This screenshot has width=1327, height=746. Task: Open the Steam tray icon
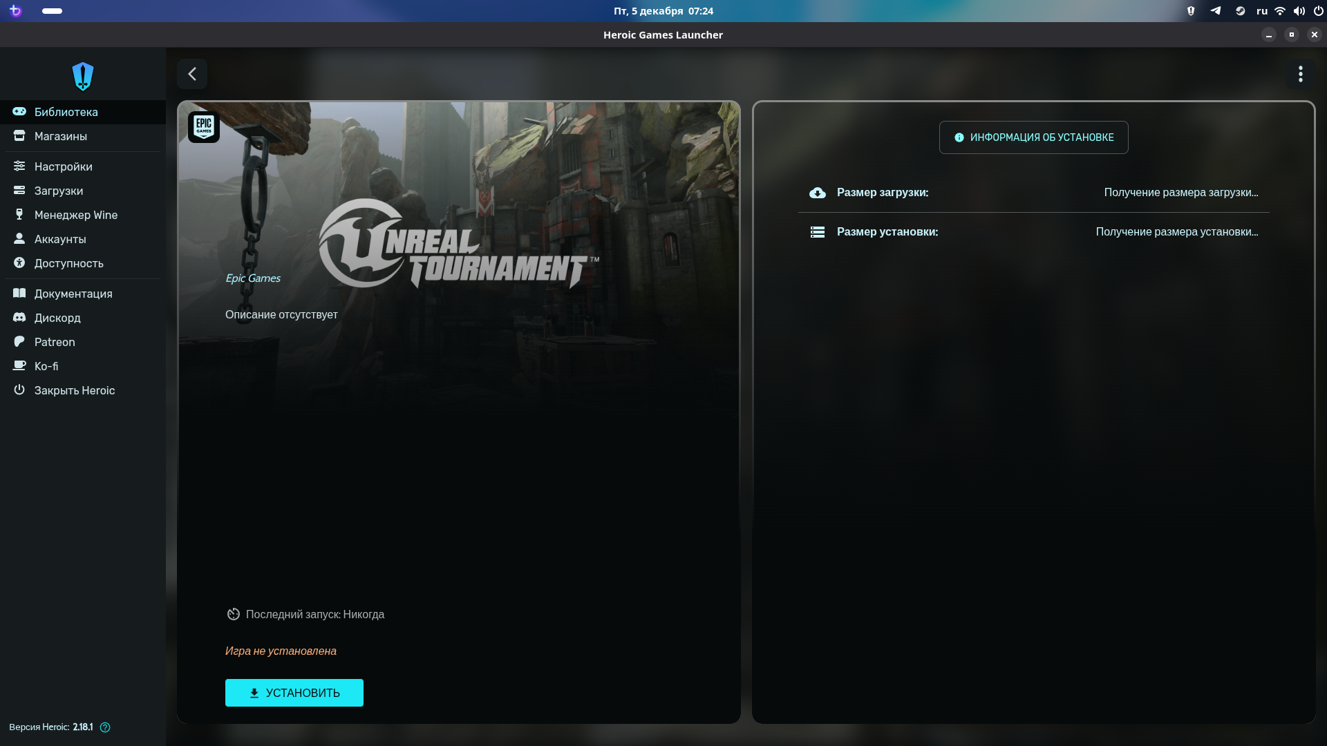coord(1240,11)
